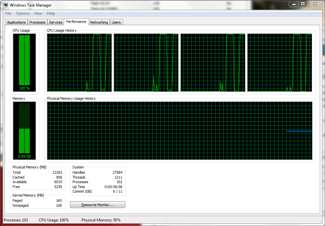Click the Kernel Nonpaged value 108

tap(59, 205)
